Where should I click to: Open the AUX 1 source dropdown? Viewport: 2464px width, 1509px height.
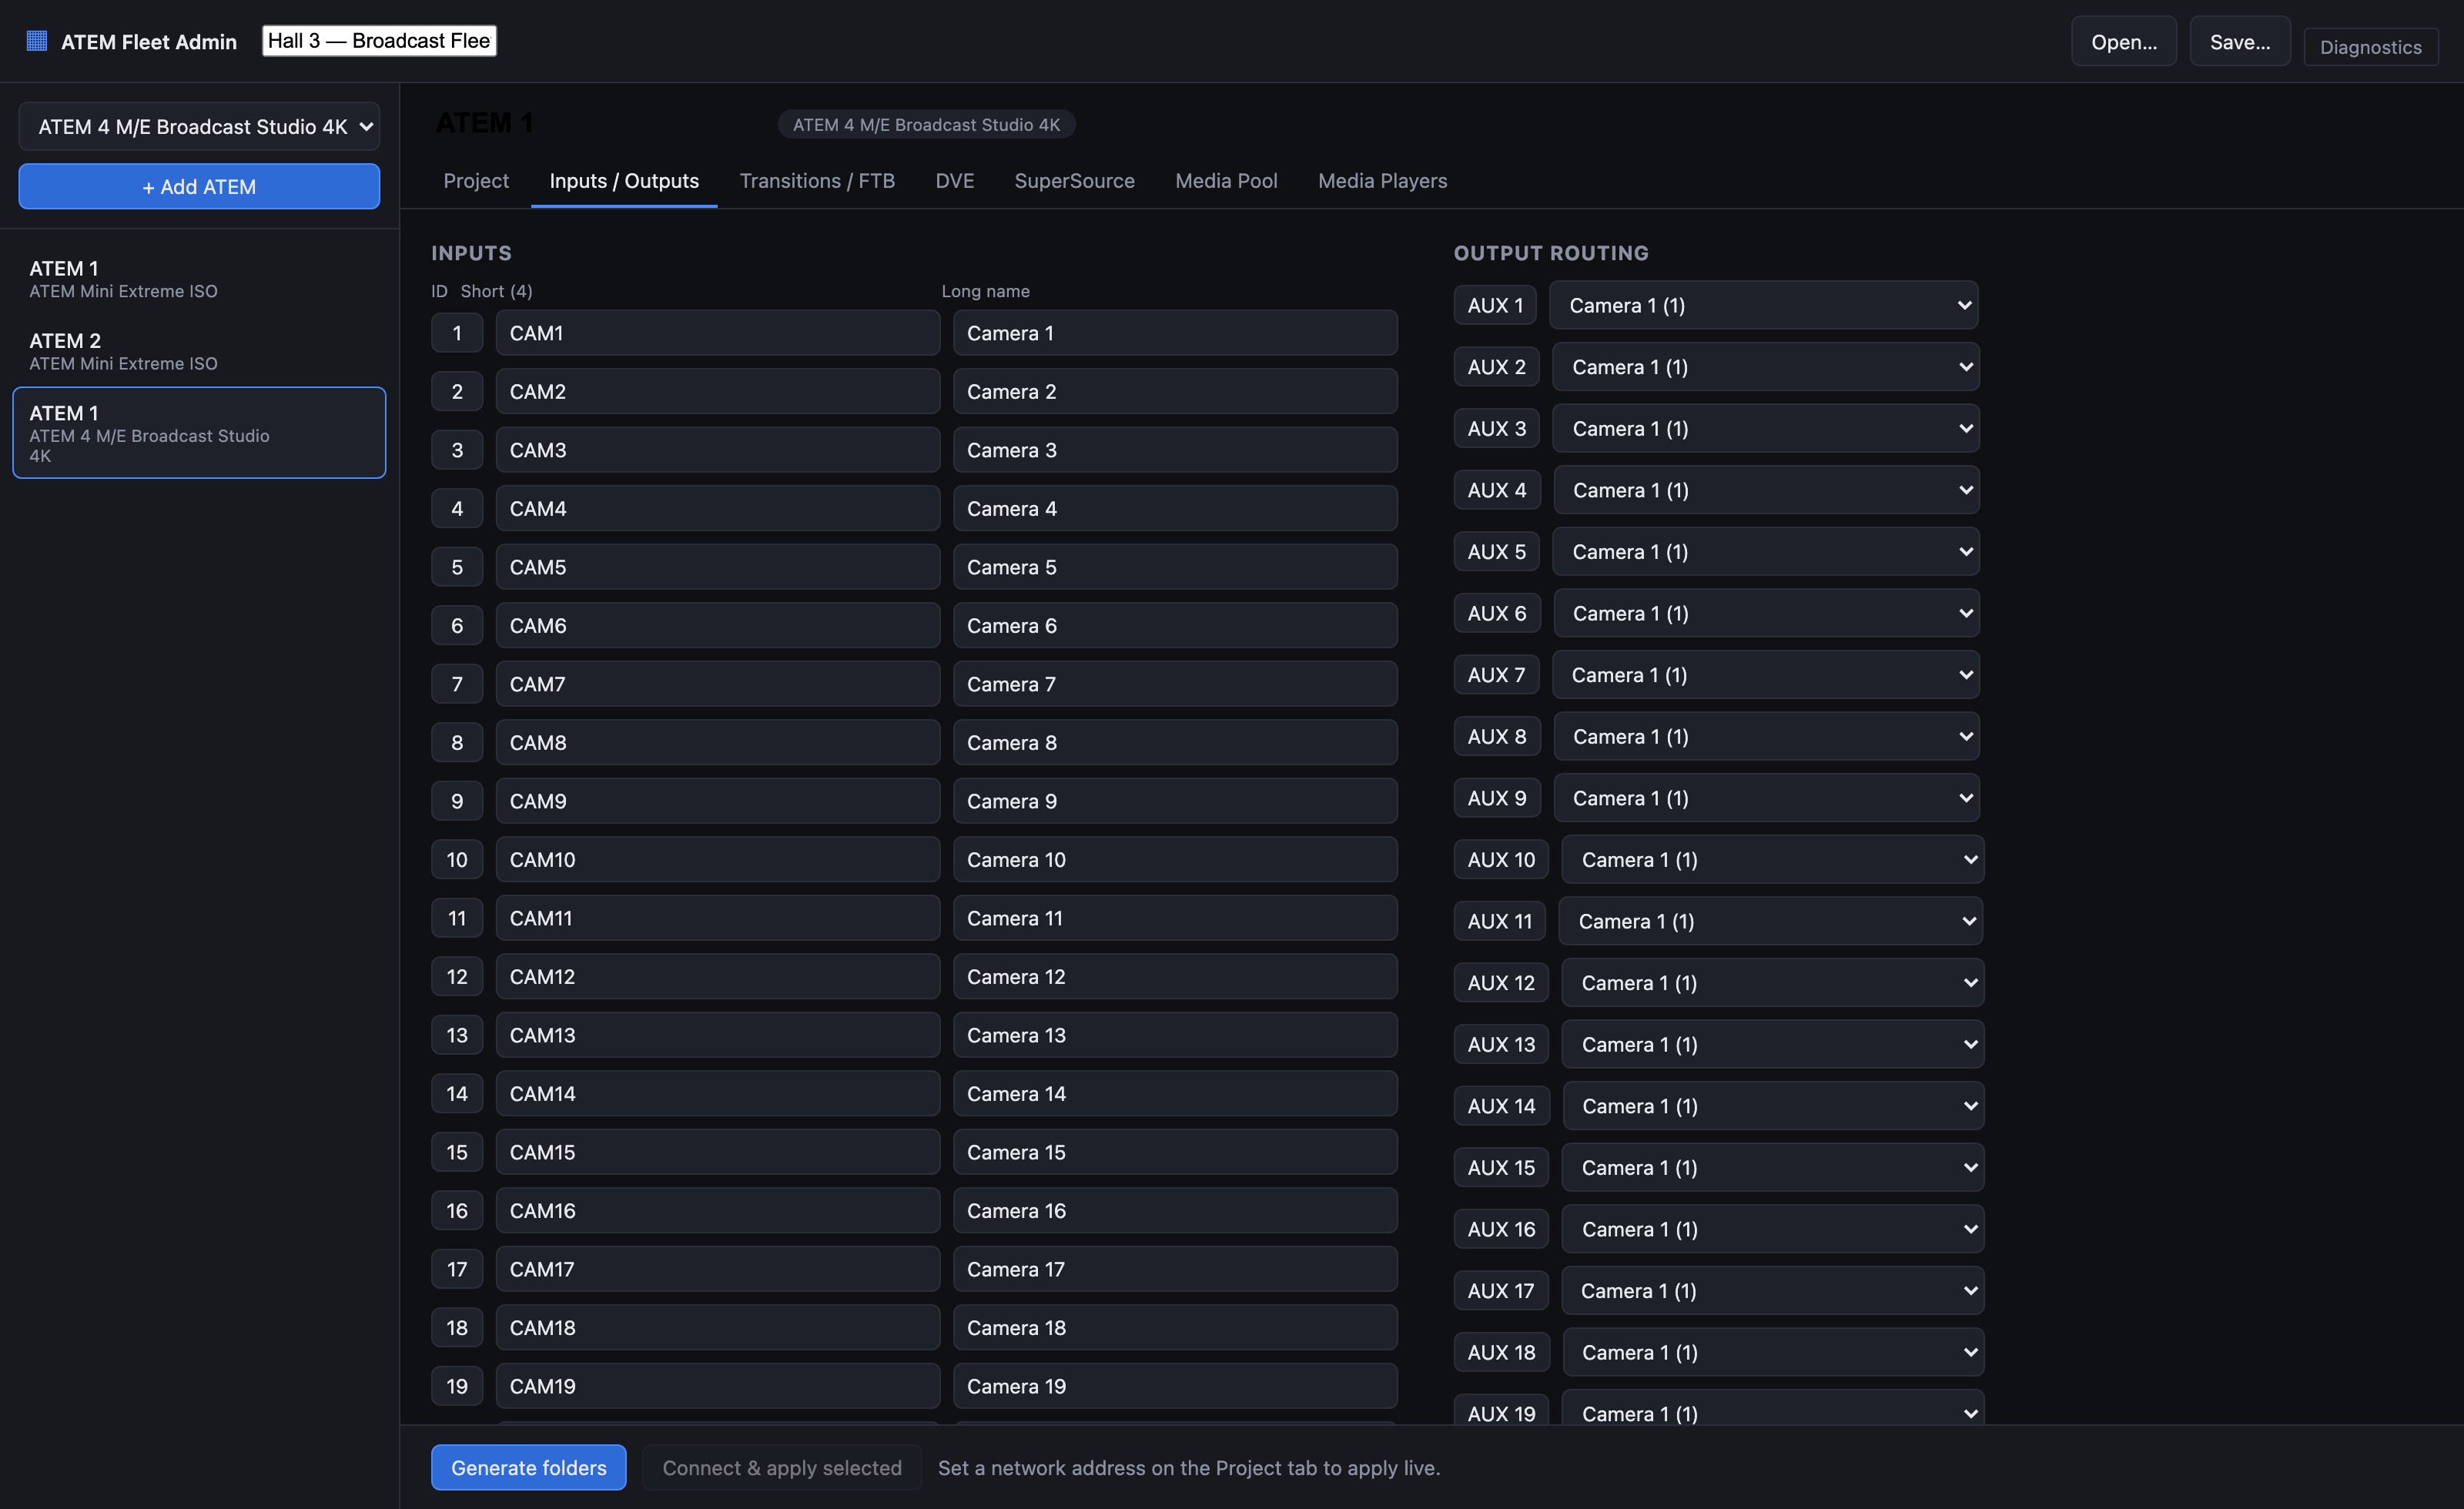(1763, 306)
